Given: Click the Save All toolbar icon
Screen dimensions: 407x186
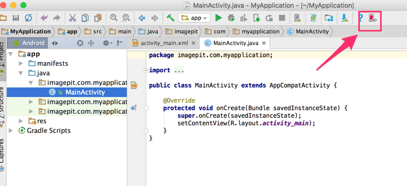Looking at the screenshot, I should coord(16,18).
